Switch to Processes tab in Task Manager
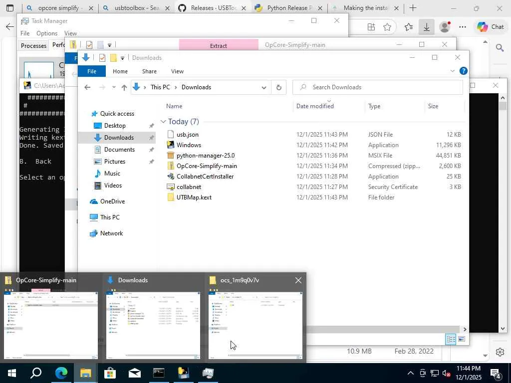The image size is (511, 383). (x=33, y=45)
